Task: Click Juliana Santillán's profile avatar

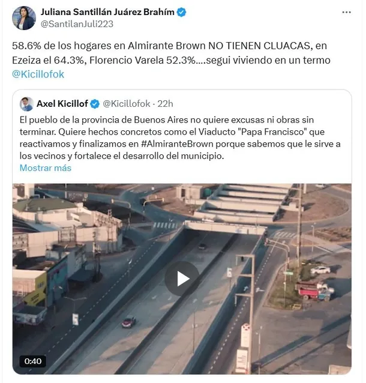Action: click(24, 18)
